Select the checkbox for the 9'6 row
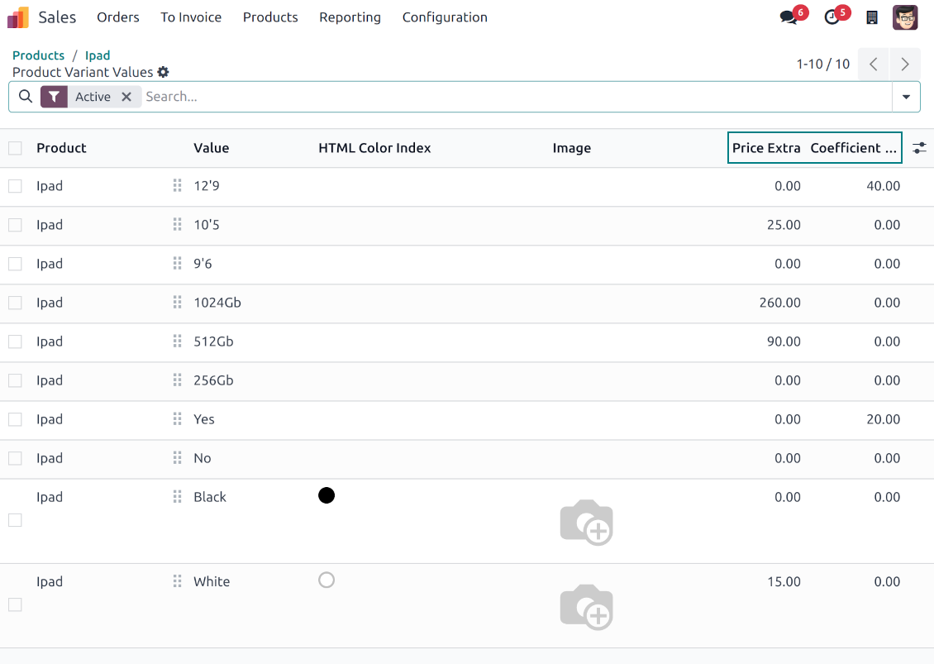Viewport: 934px width, 664px height. click(15, 264)
